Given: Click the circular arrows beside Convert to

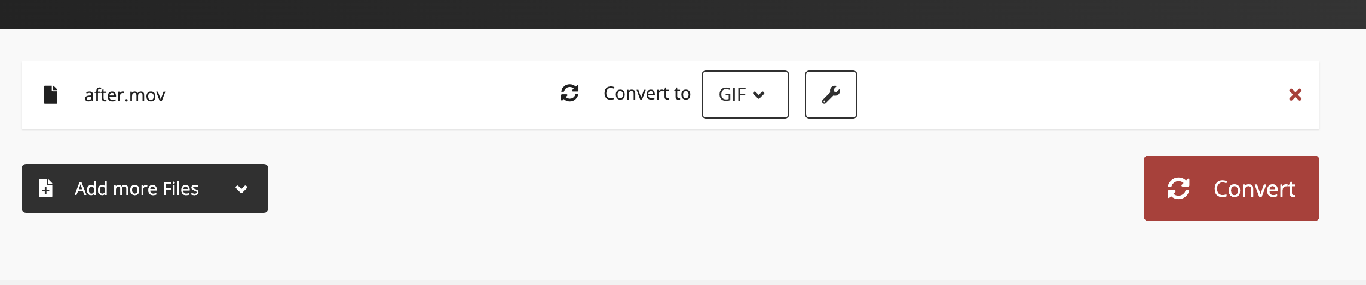Looking at the screenshot, I should (x=569, y=93).
